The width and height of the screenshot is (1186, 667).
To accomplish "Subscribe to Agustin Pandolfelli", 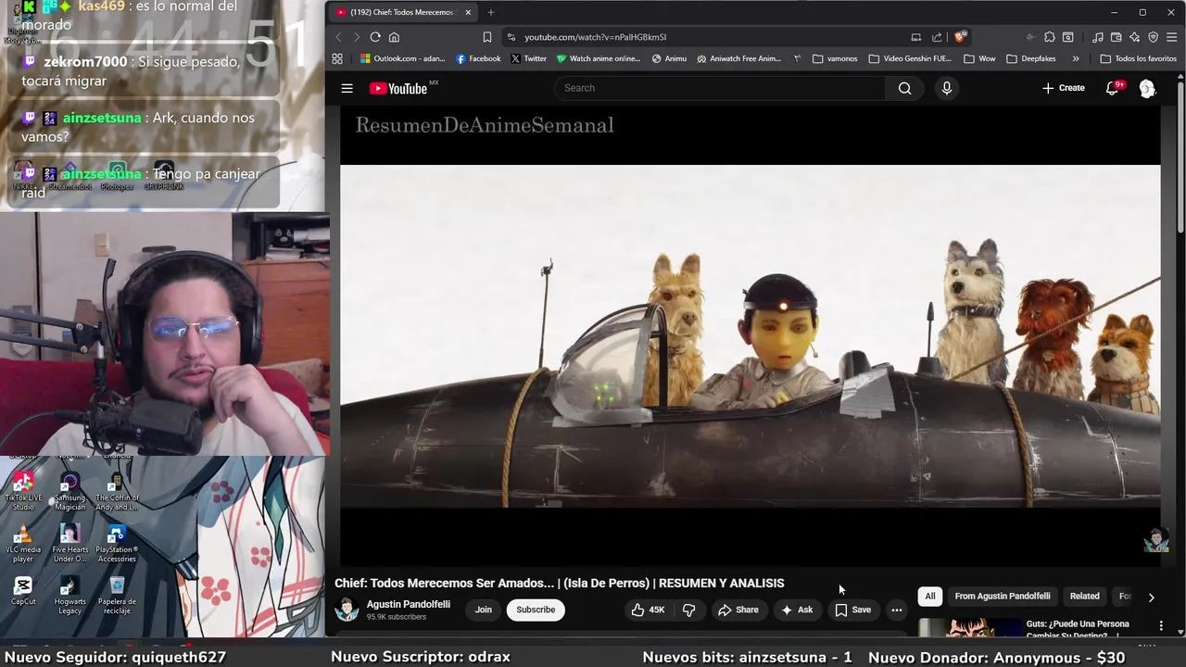I will (536, 610).
